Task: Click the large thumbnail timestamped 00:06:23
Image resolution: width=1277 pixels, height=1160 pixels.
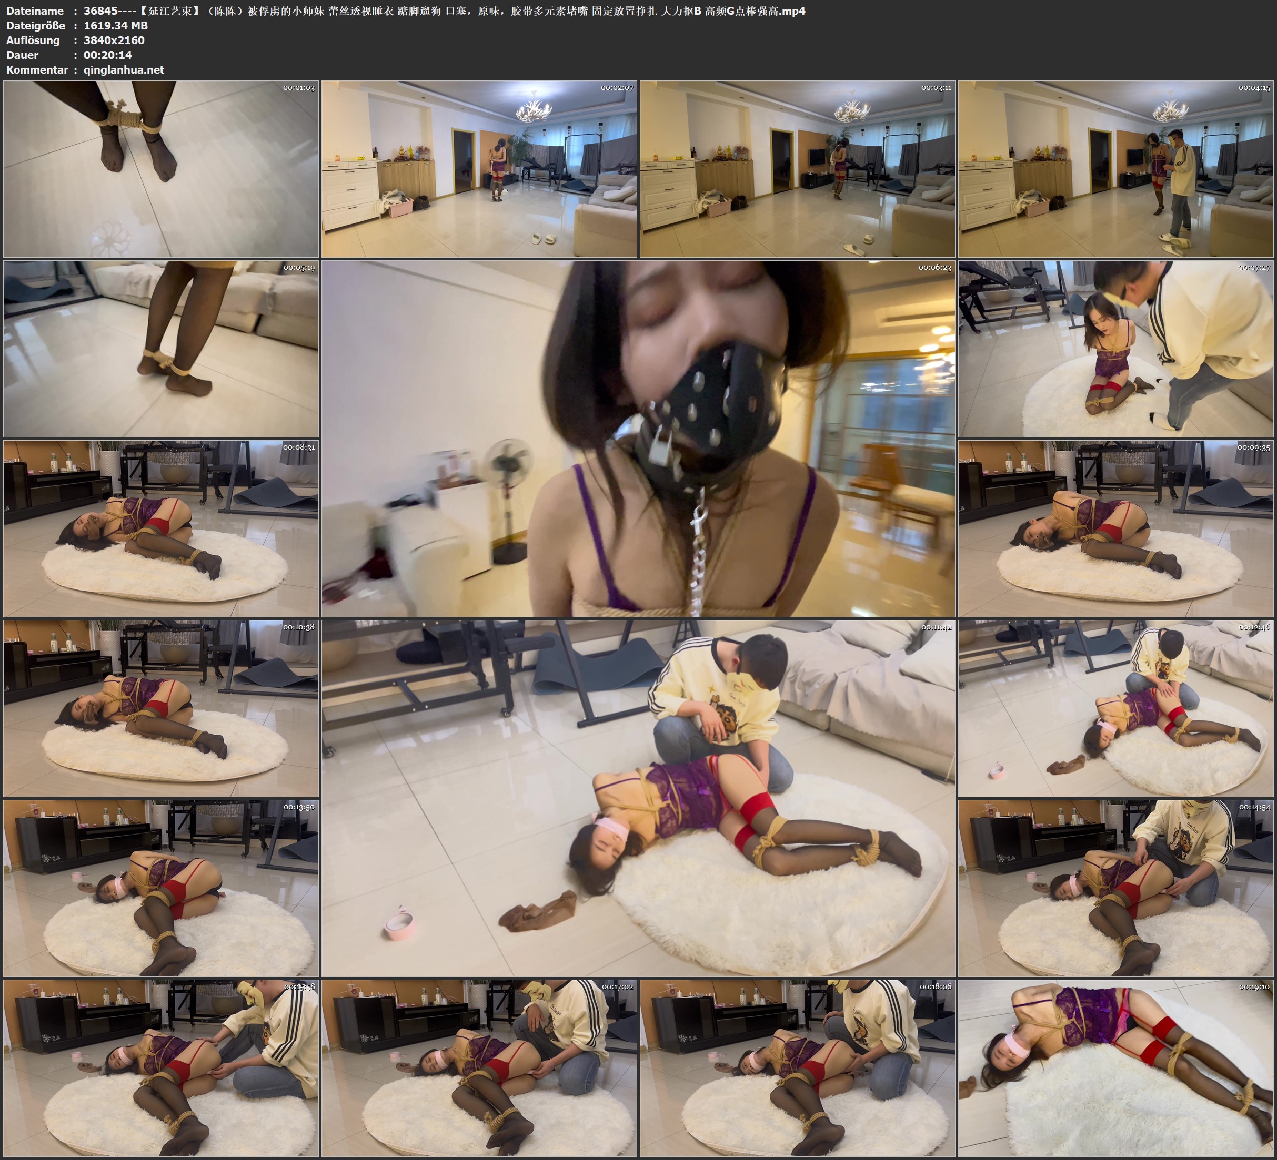Action: pos(638,438)
